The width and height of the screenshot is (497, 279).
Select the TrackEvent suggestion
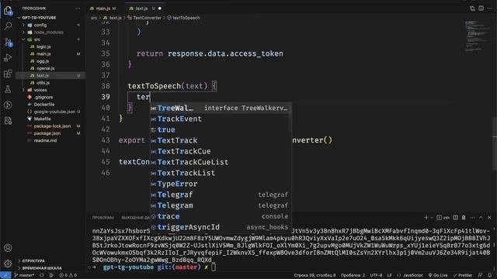click(220, 119)
